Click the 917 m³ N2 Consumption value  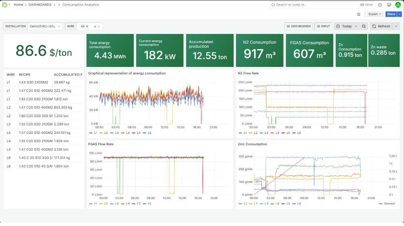pos(260,54)
